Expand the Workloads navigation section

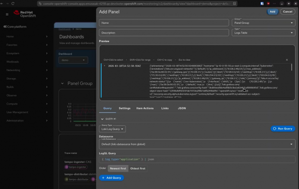click(27, 62)
